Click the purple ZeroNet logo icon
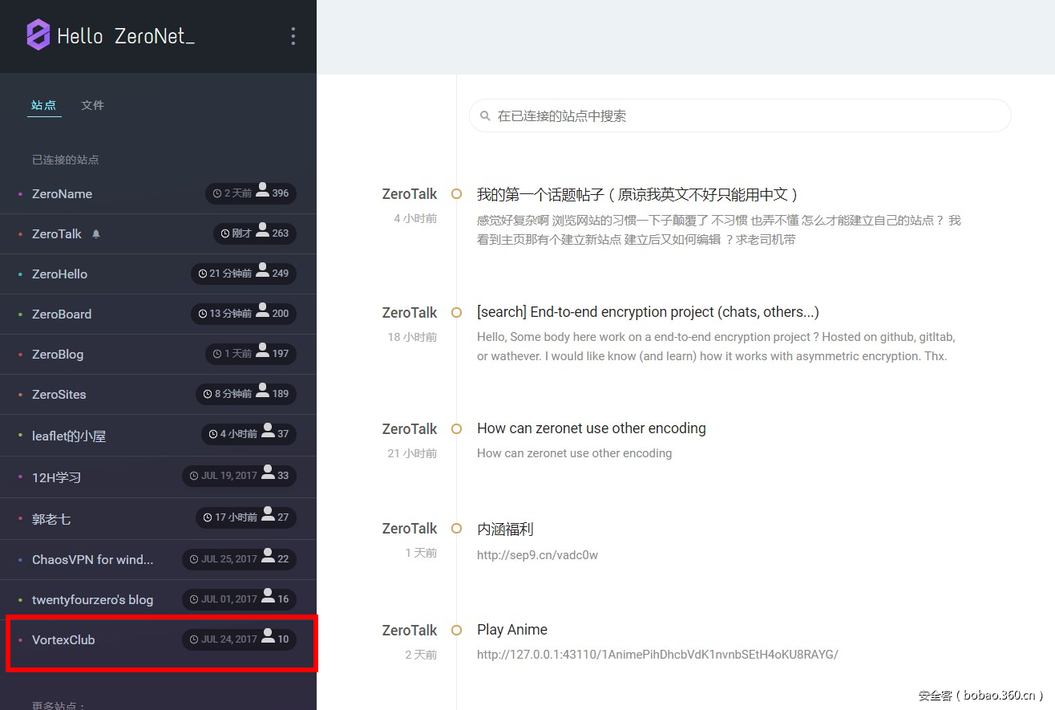The height and width of the screenshot is (710, 1055). click(x=38, y=35)
